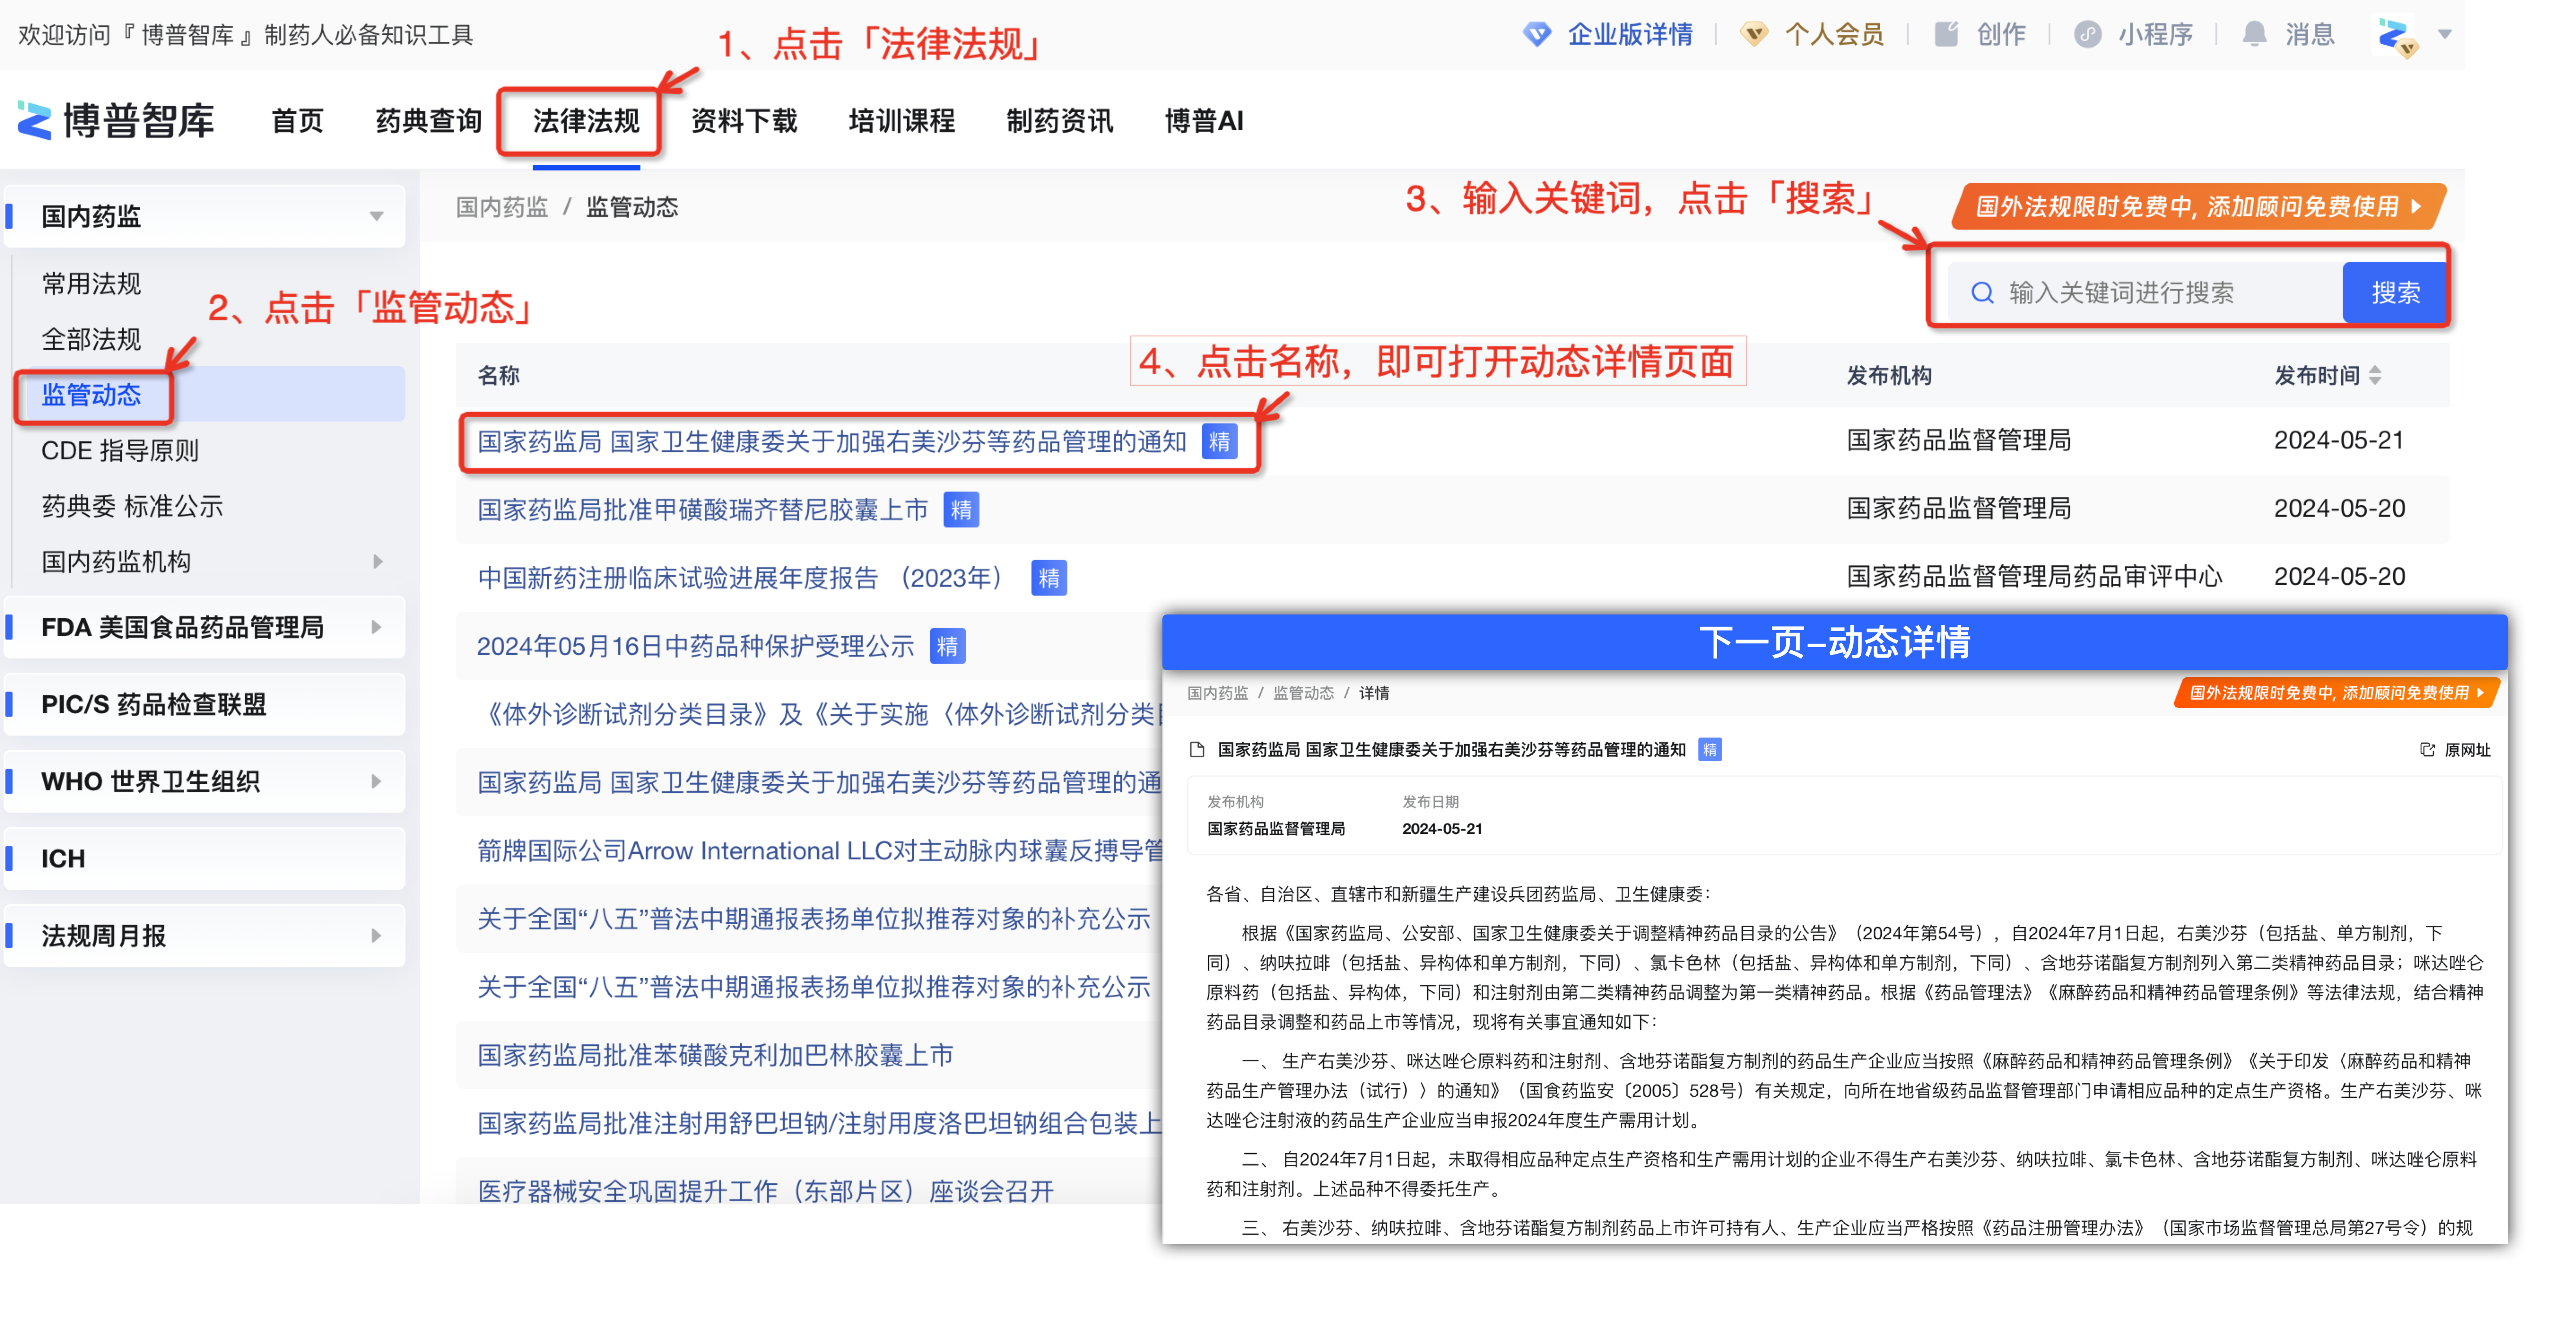Open 国家药监局批准苯磺酸克利加巴林胶囊上市 link
Screen dimensions: 2576x1342
coord(715,1055)
